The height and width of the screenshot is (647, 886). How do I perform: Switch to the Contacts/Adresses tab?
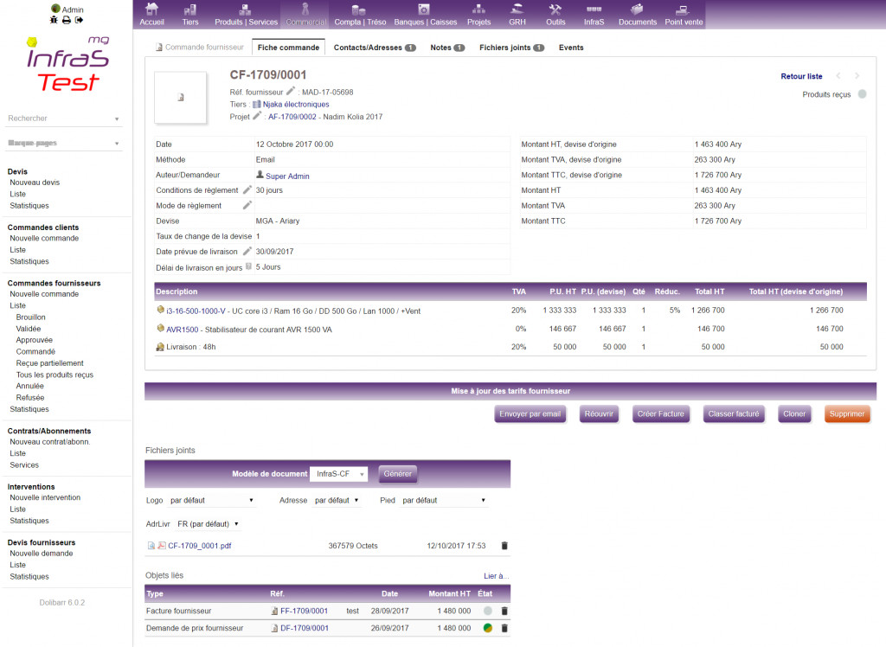[x=375, y=48]
